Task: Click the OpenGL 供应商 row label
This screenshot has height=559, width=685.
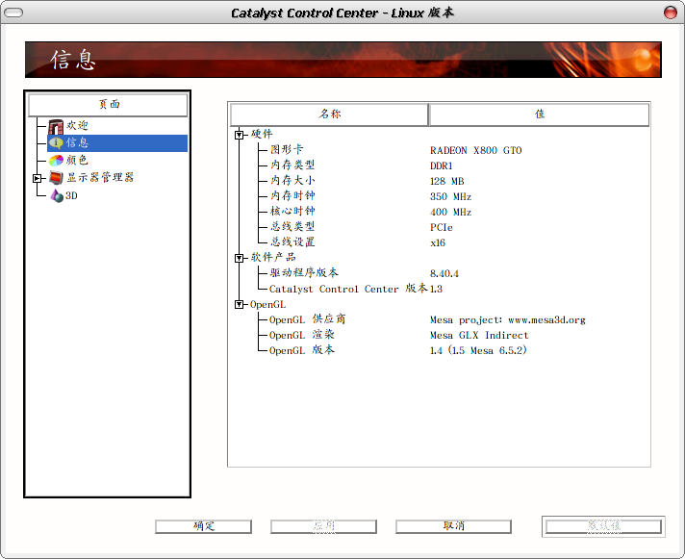Action: [x=307, y=319]
